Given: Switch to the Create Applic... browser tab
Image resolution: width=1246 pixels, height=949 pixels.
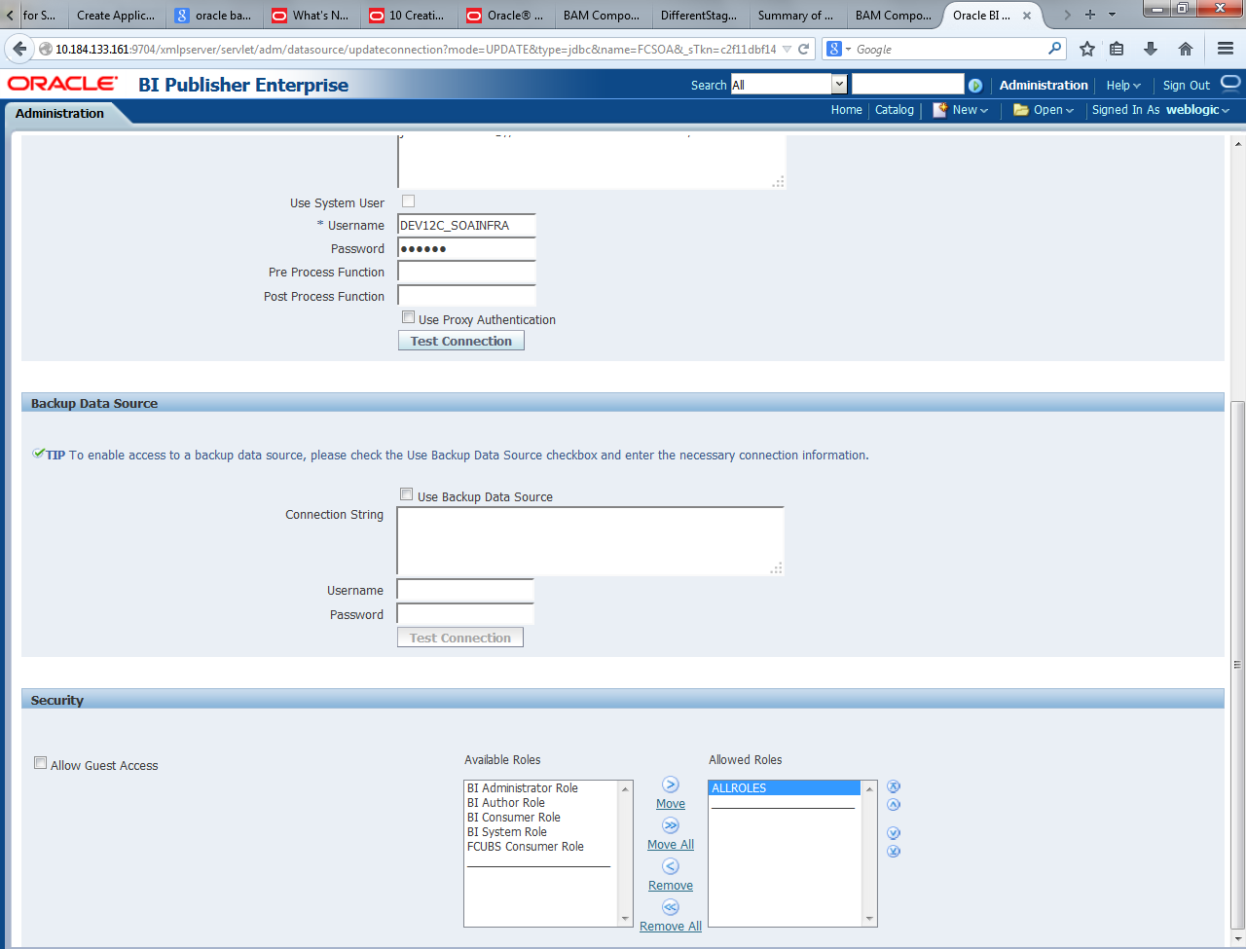Looking at the screenshot, I should (x=115, y=16).
